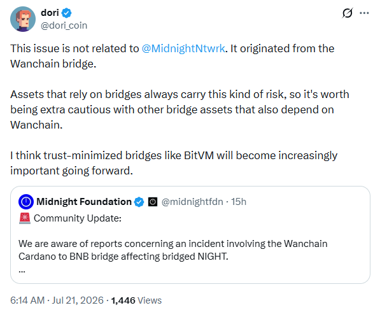Expand the quoted post's truncated ellipsis

click(x=22, y=271)
